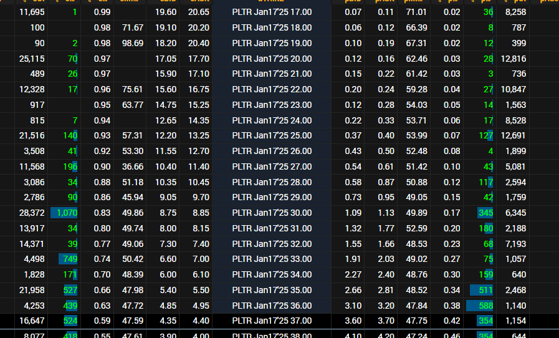Select strike PLTR Jan17'25 30.00
Viewport: 559px width, 338px height.
[x=272, y=213]
